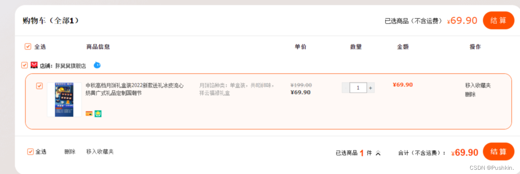Click the top 结算 checkout button
Viewport: 520px width, 174px height.
click(x=498, y=20)
